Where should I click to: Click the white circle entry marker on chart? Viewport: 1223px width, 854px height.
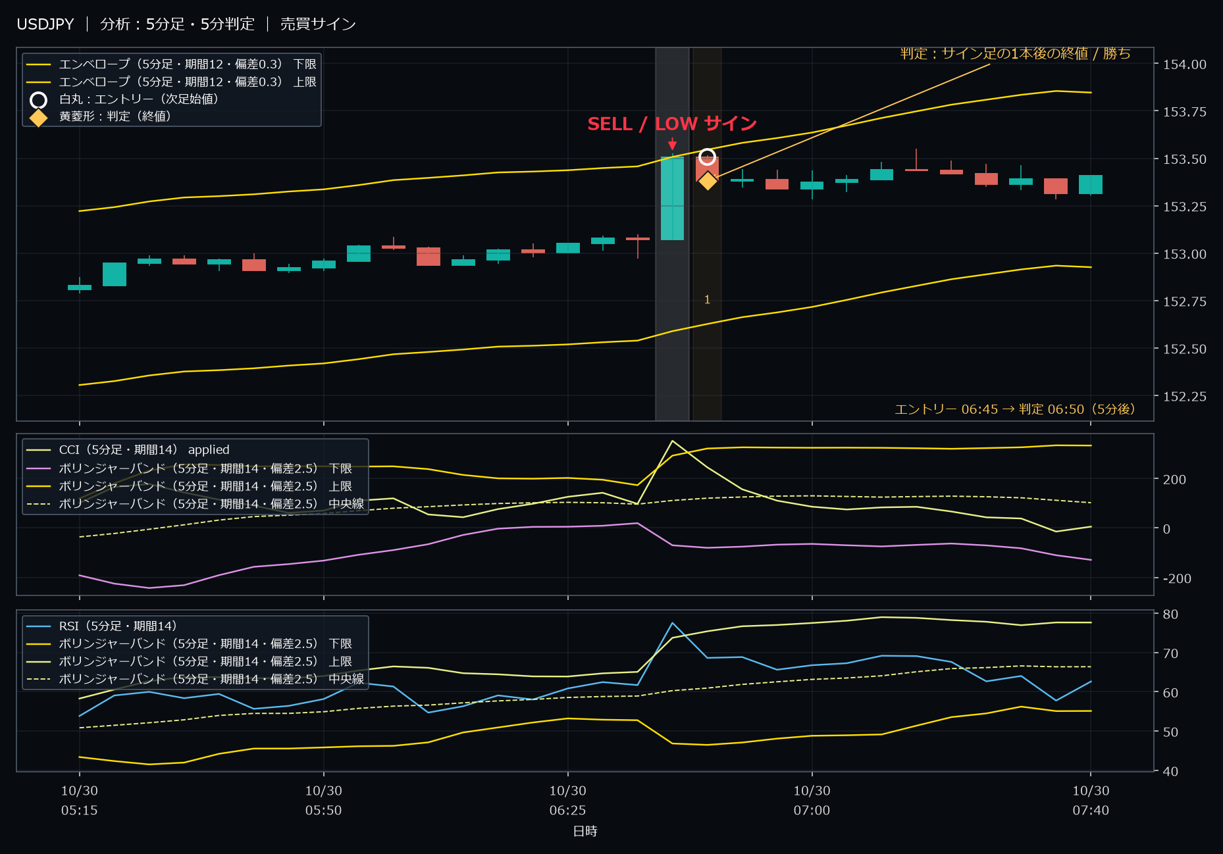[707, 157]
